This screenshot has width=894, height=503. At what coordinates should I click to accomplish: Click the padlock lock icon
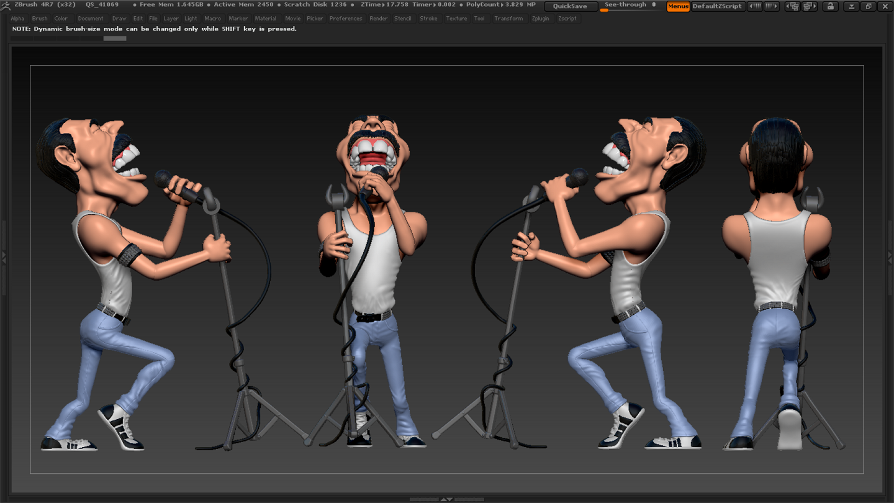pyautogui.click(x=830, y=6)
